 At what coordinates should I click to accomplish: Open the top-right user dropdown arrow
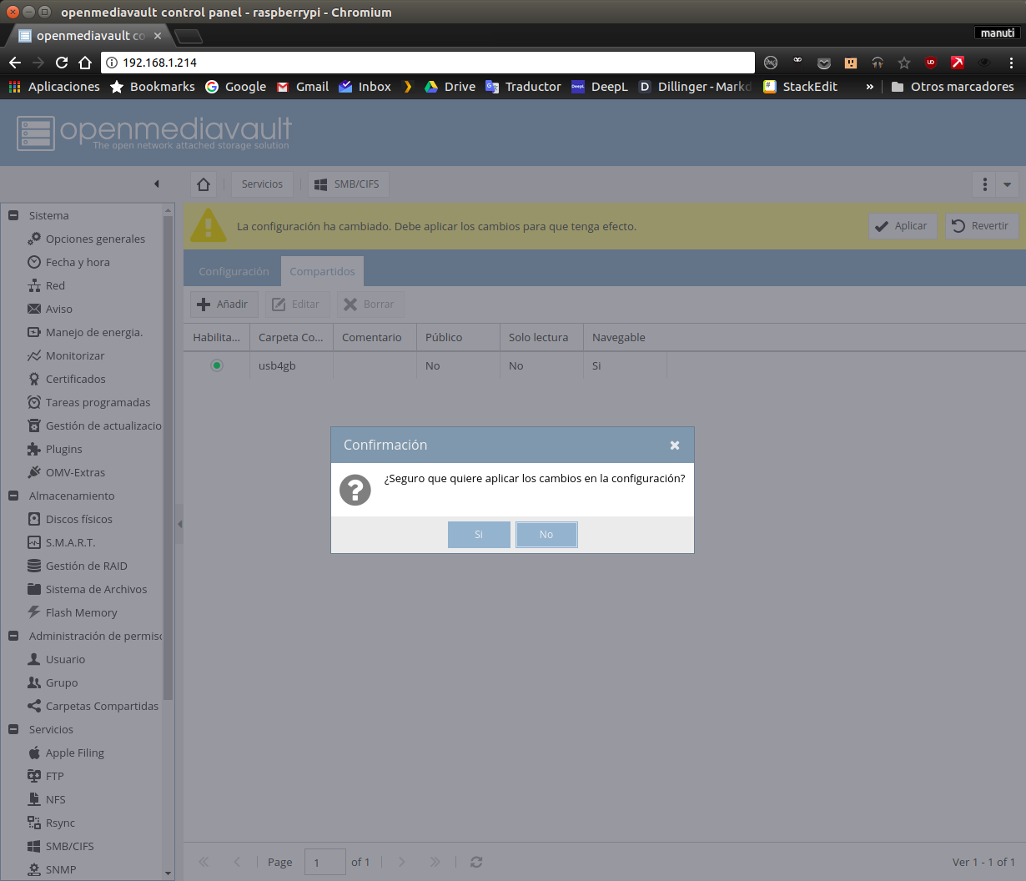click(x=1007, y=184)
